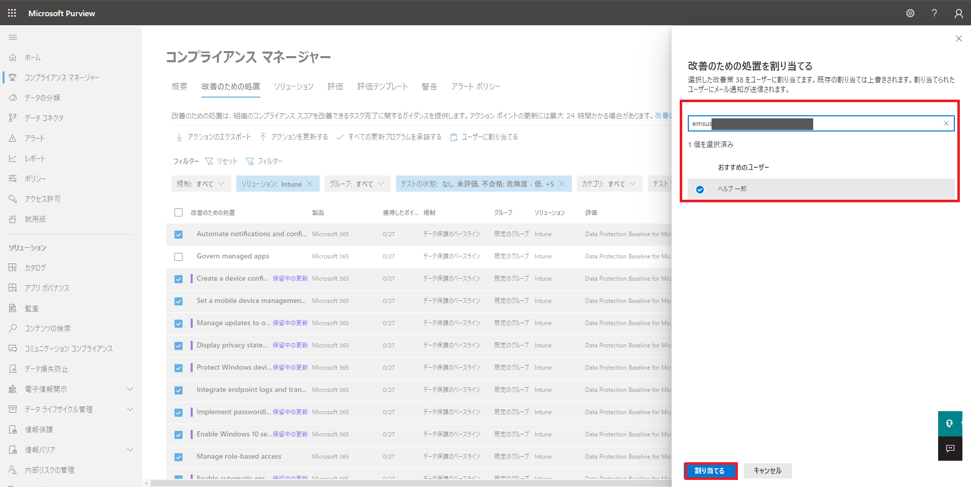The image size is (971, 487).
Task: Switch to the アラート ポリシー tab
Action: pyautogui.click(x=475, y=86)
